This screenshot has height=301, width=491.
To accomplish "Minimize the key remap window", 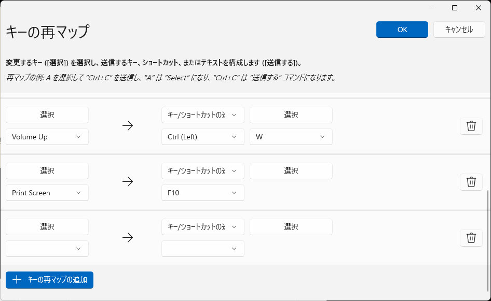I will coord(431,8).
